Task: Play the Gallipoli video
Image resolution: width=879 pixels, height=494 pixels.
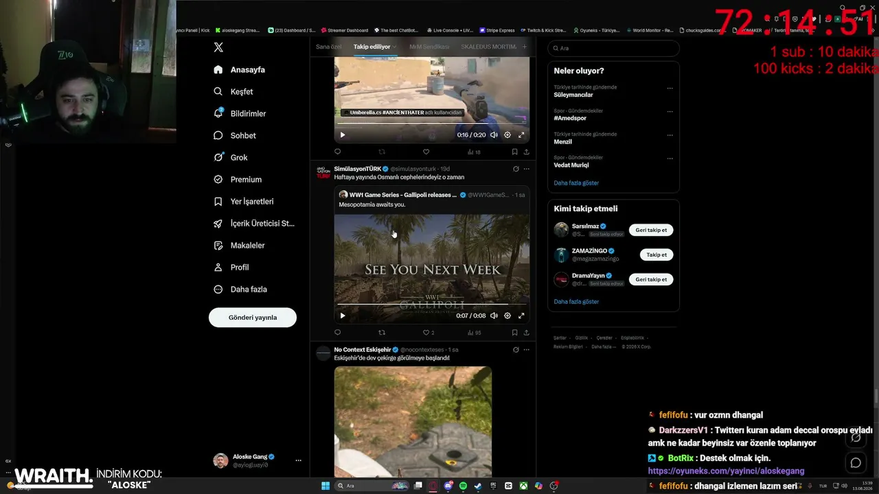Action: click(343, 316)
